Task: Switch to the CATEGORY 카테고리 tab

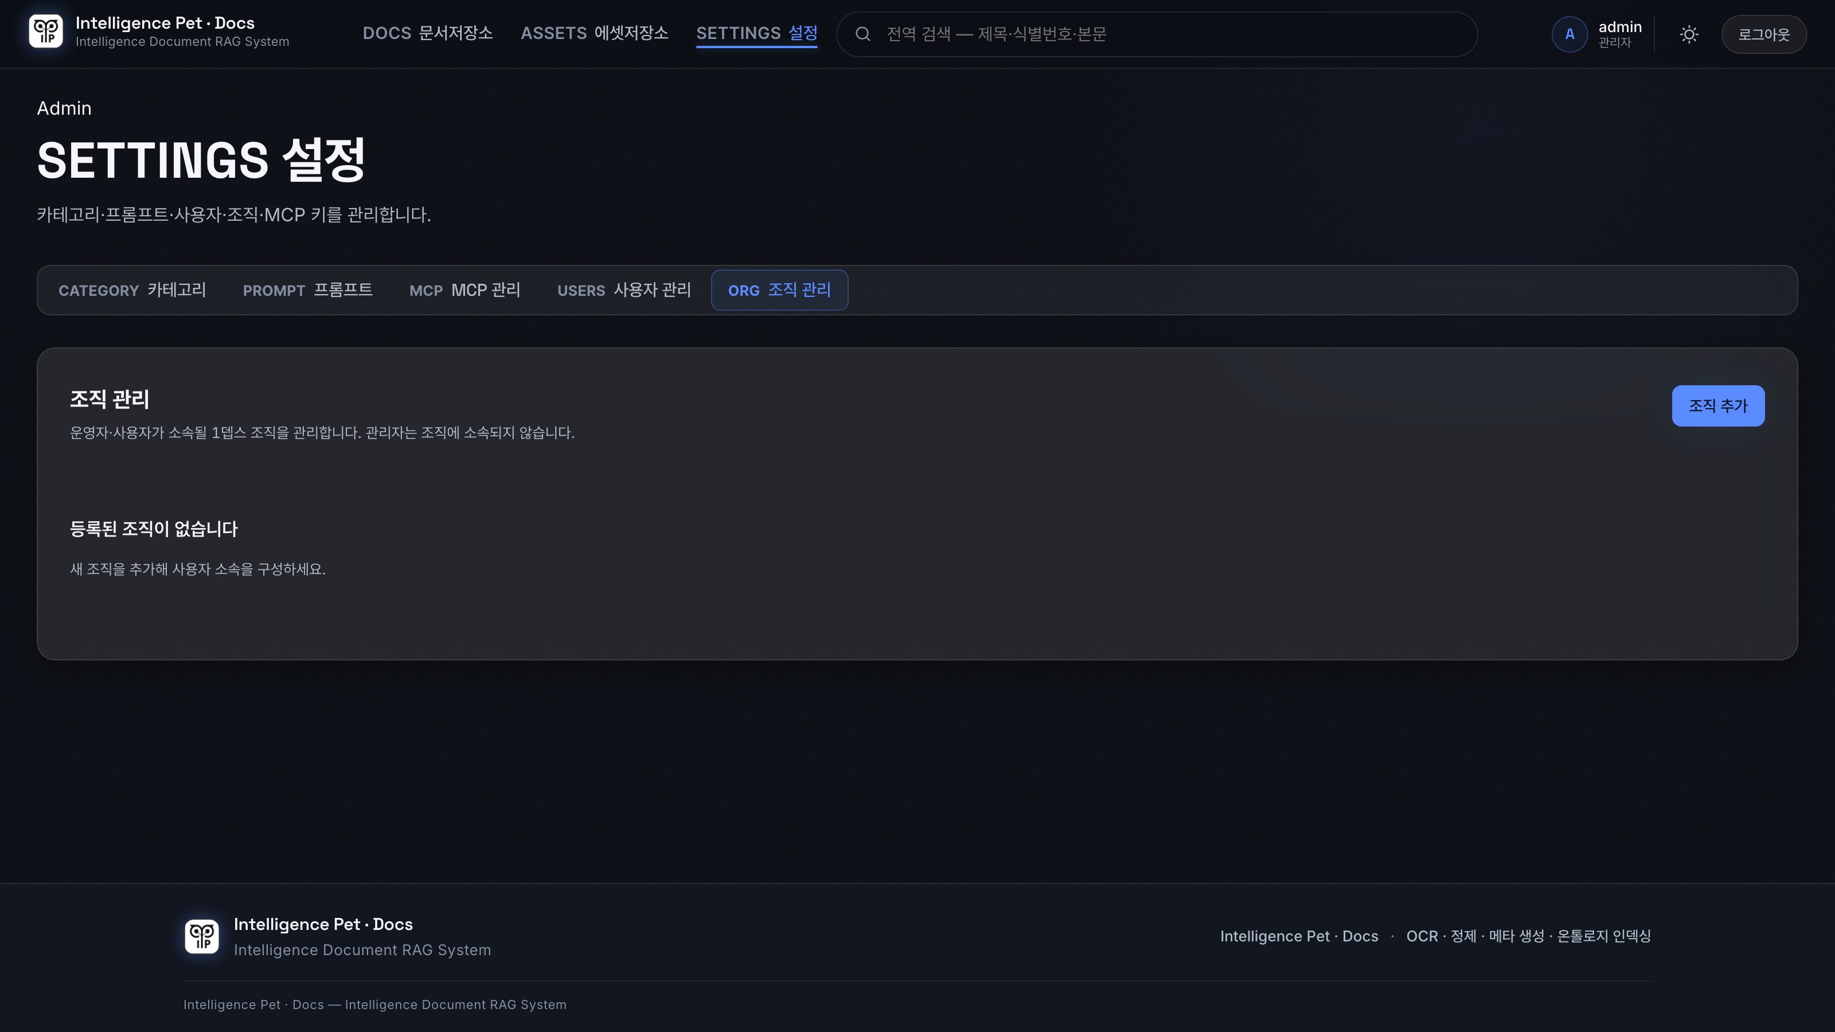Action: click(x=132, y=290)
